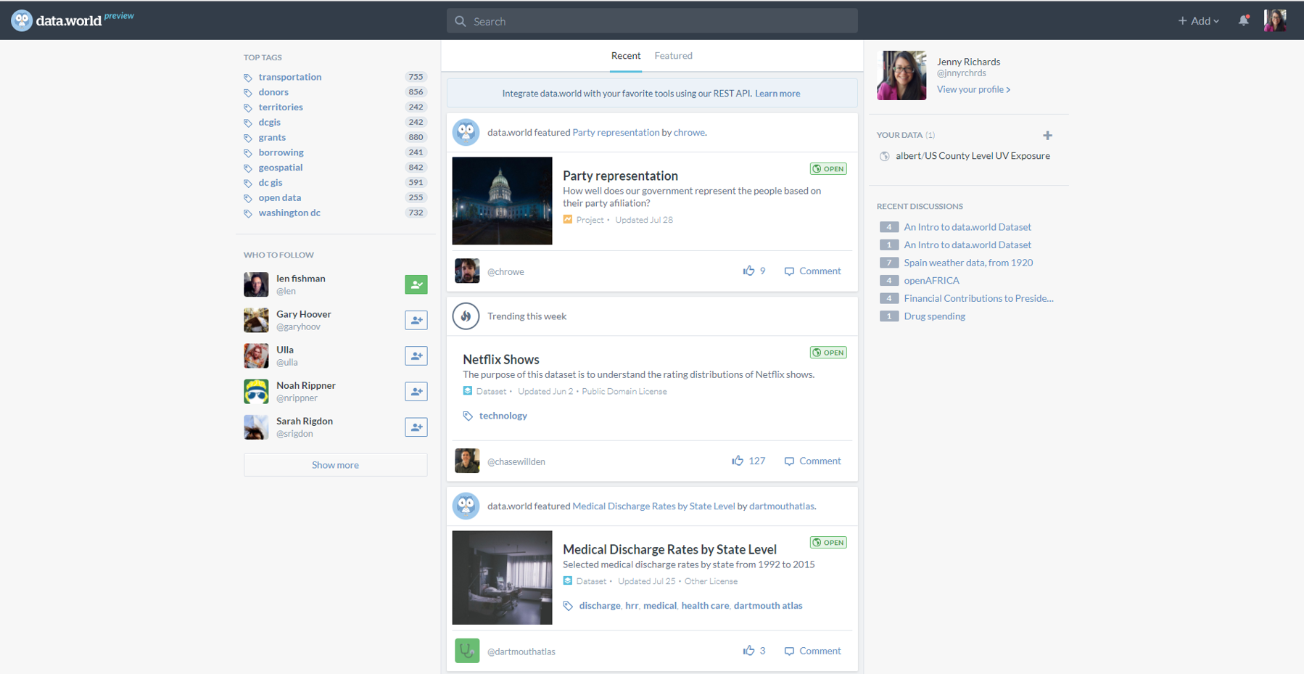
Task: Click inside the Search field
Action: click(x=652, y=21)
